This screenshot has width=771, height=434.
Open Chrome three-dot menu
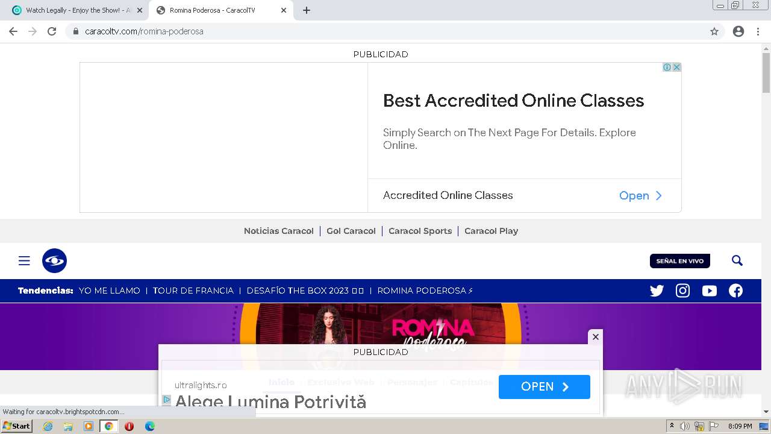click(758, 31)
